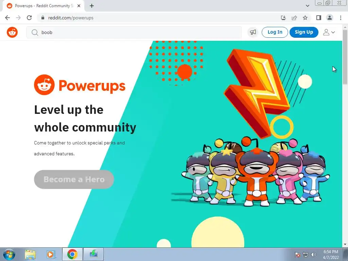Screen dimensions: 348x261
Task: Click the padlock site info icon
Action: [x=43, y=18]
